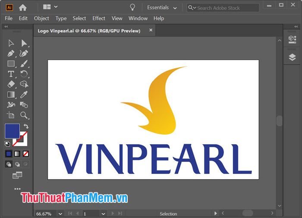Select the Shape Builder tool

[24, 84]
